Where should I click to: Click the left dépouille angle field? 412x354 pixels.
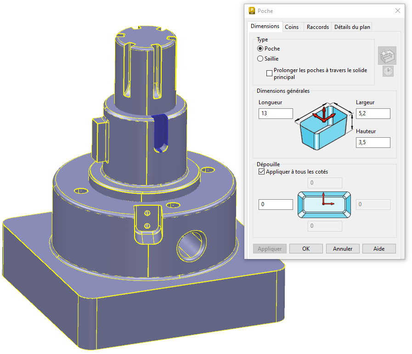click(x=276, y=204)
